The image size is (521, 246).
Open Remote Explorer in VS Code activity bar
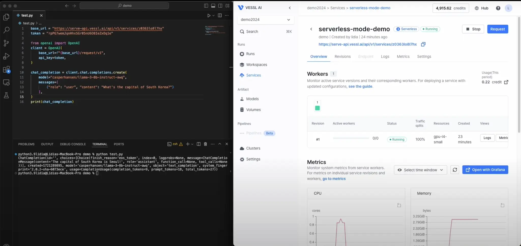point(6,82)
